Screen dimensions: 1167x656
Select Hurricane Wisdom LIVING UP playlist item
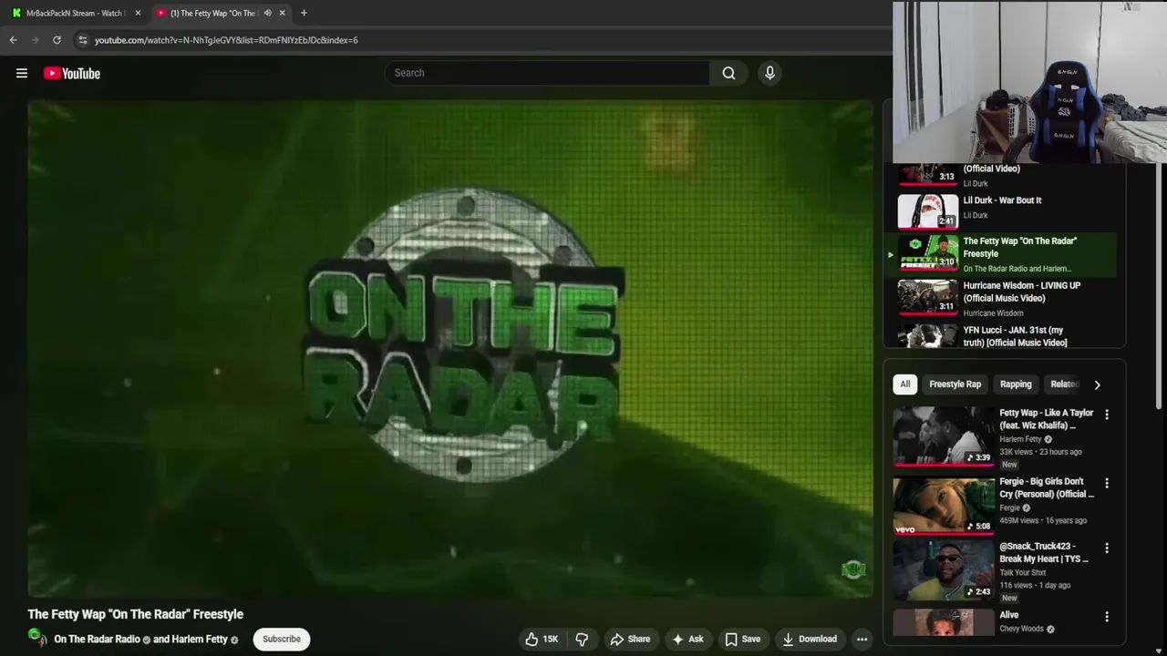point(1002,298)
